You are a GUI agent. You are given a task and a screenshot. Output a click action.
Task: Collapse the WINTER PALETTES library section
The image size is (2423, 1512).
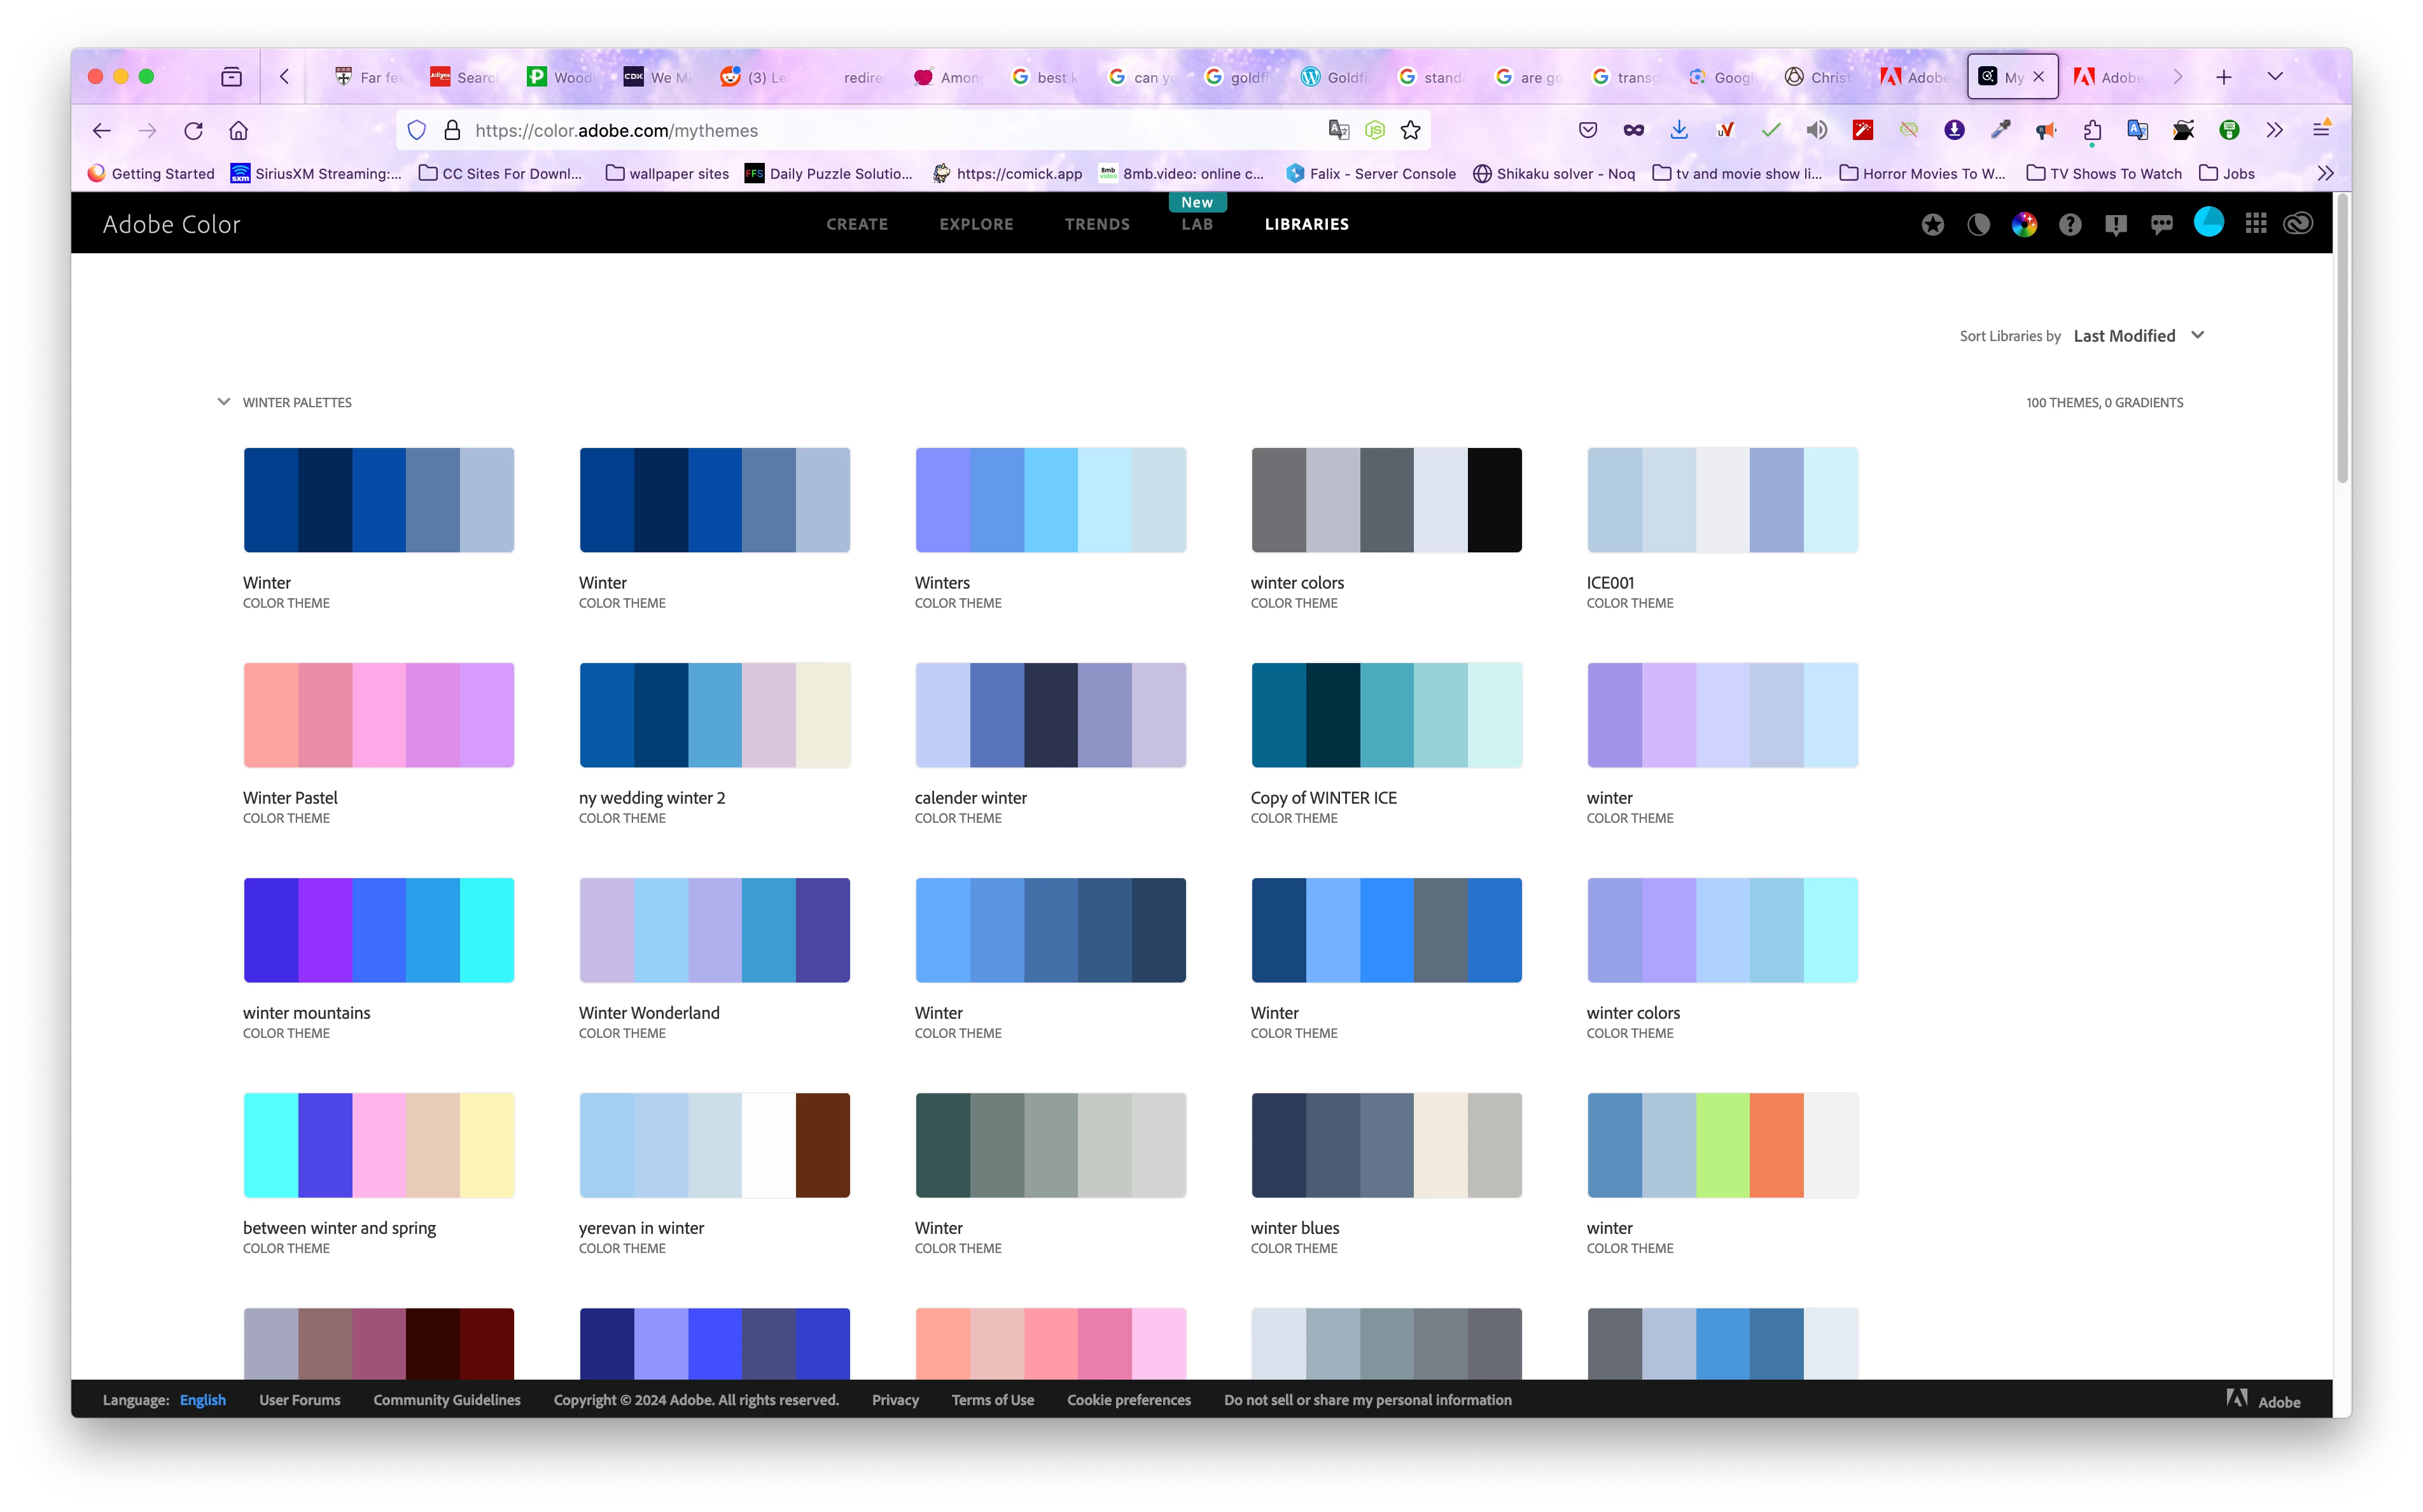[x=224, y=402]
